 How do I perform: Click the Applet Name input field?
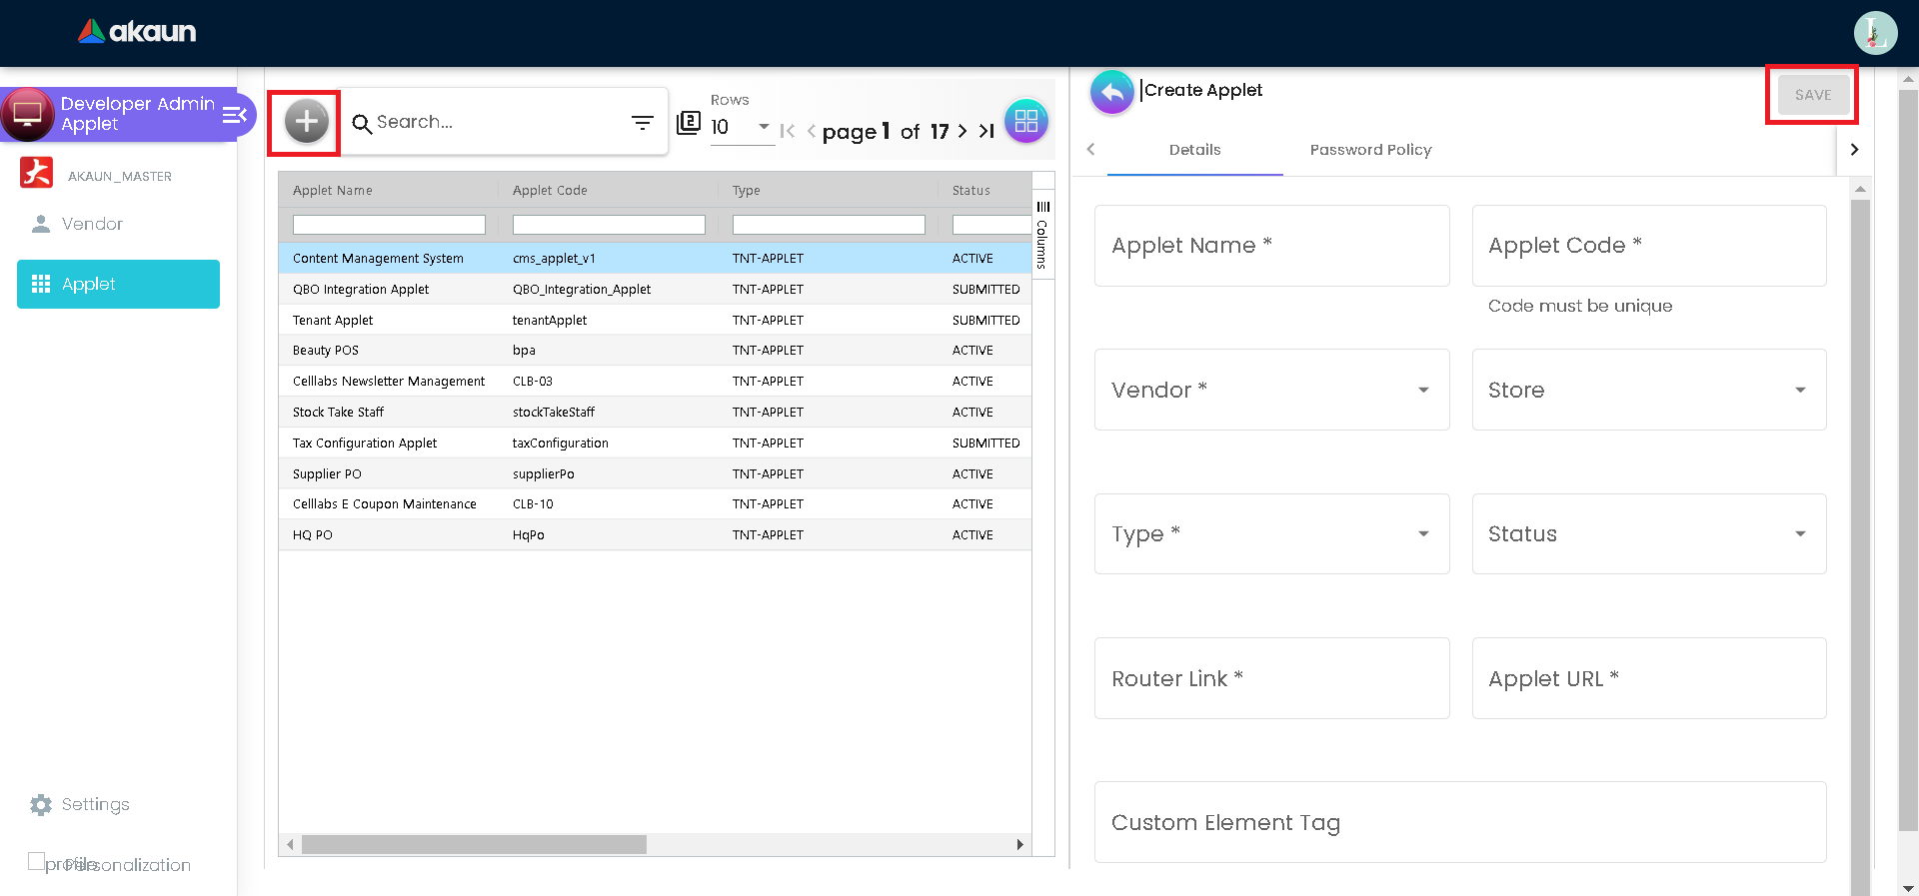[1271, 246]
